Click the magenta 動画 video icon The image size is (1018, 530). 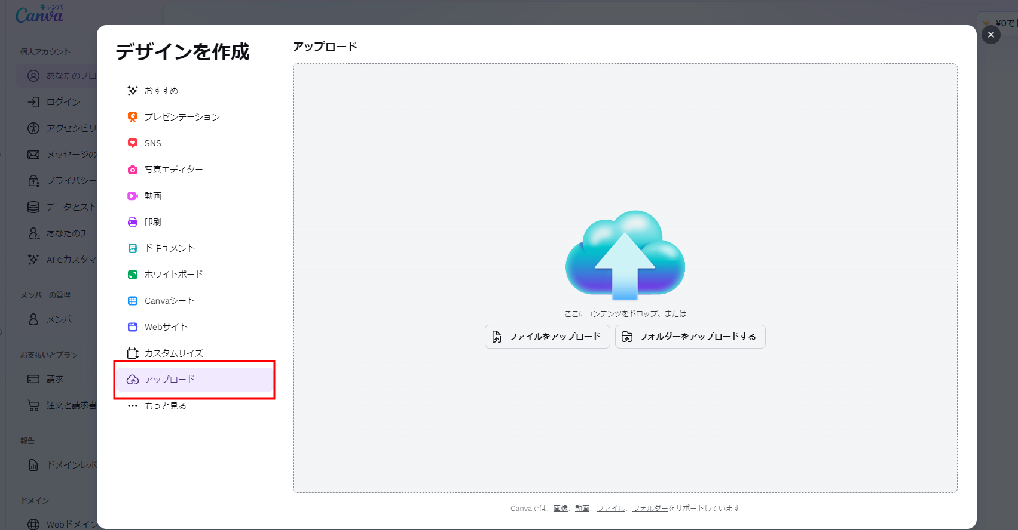tap(133, 196)
